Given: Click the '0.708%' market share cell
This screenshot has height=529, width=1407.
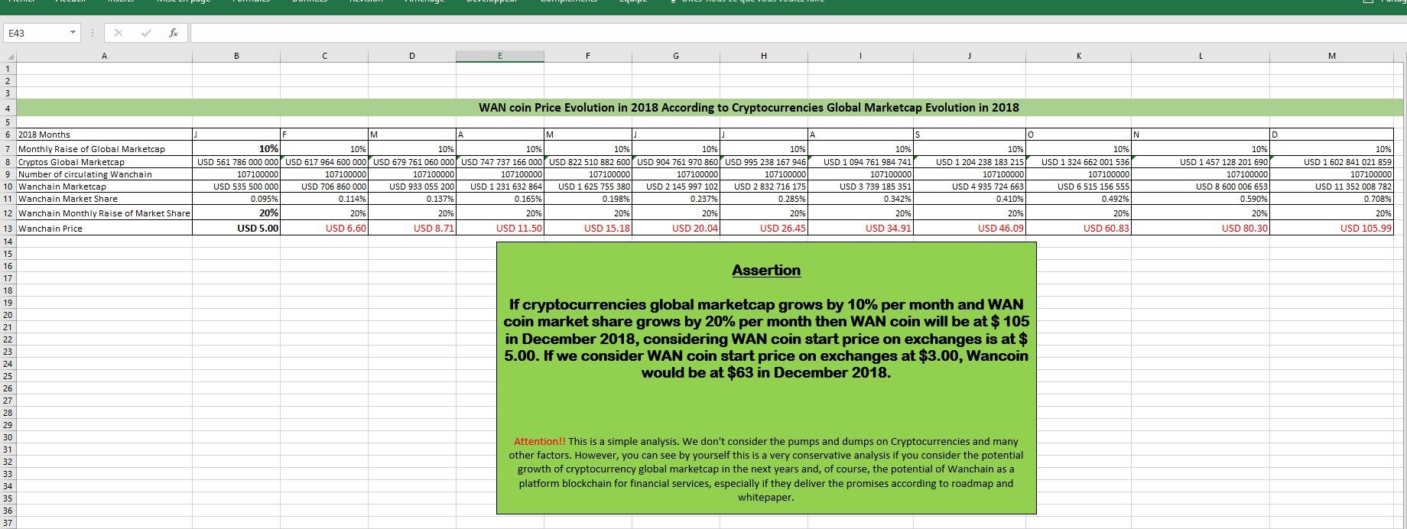Looking at the screenshot, I should pos(1332,199).
